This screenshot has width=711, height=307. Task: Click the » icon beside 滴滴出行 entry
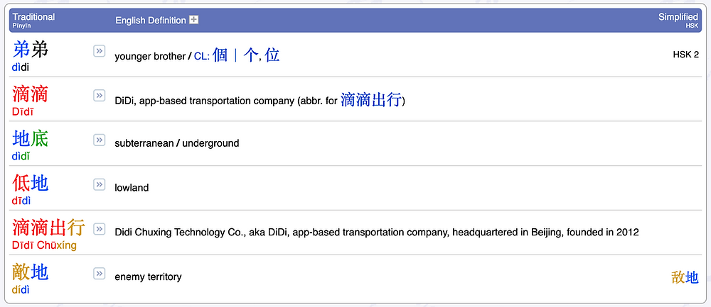[100, 229]
